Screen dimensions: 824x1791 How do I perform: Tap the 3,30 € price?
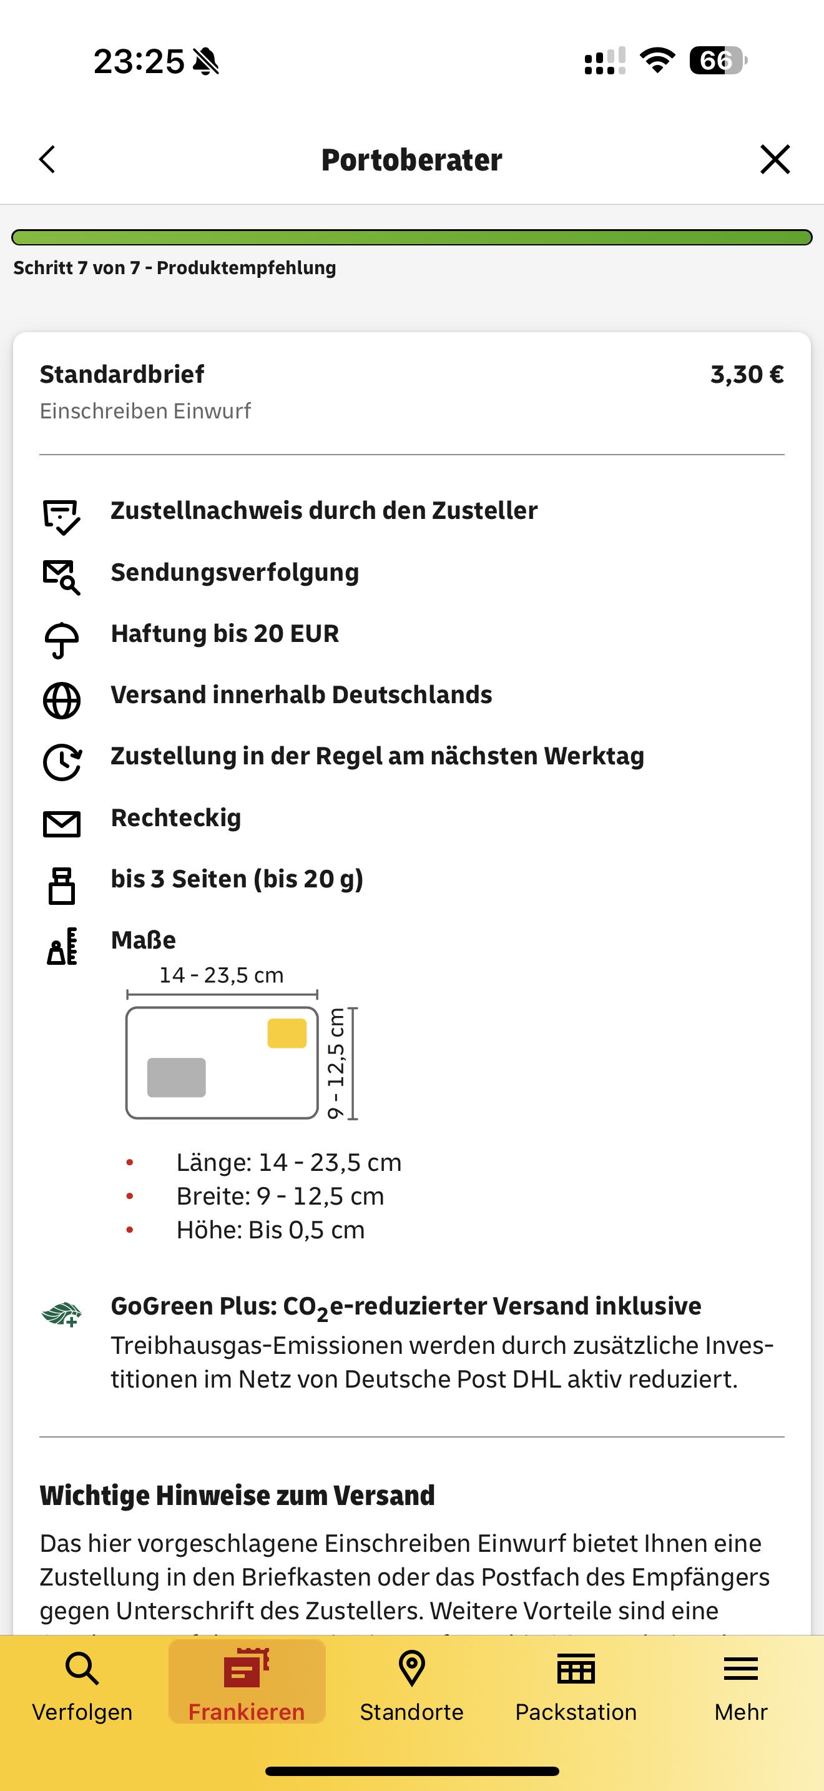click(747, 375)
